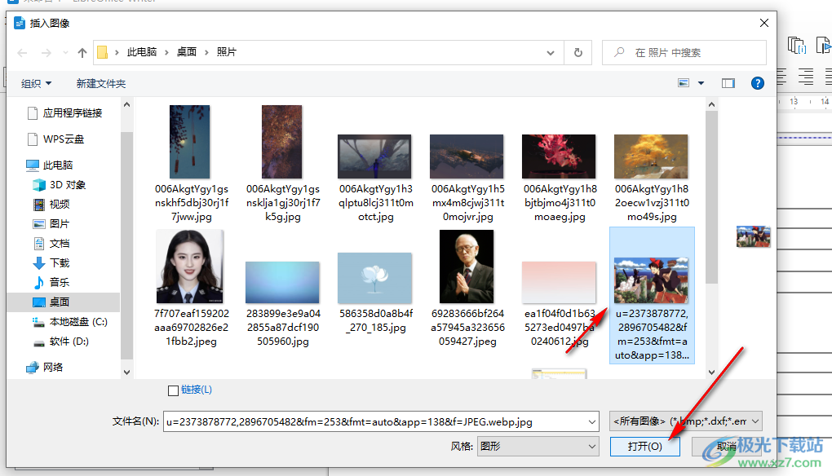The image size is (832, 476).
Task: Tick the 链接(L) checkbox
Action: [x=173, y=390]
